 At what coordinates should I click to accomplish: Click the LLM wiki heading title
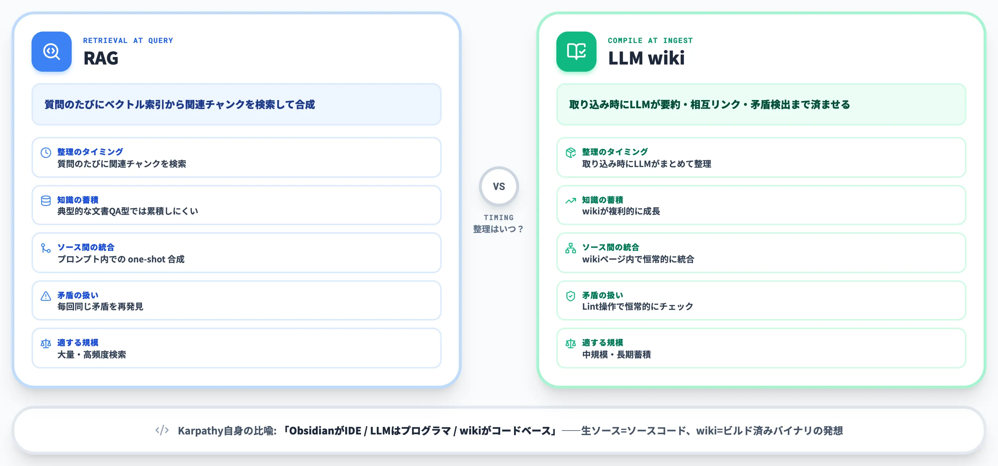click(x=646, y=58)
